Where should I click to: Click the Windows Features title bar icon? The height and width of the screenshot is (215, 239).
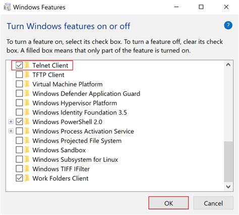click(x=7, y=7)
